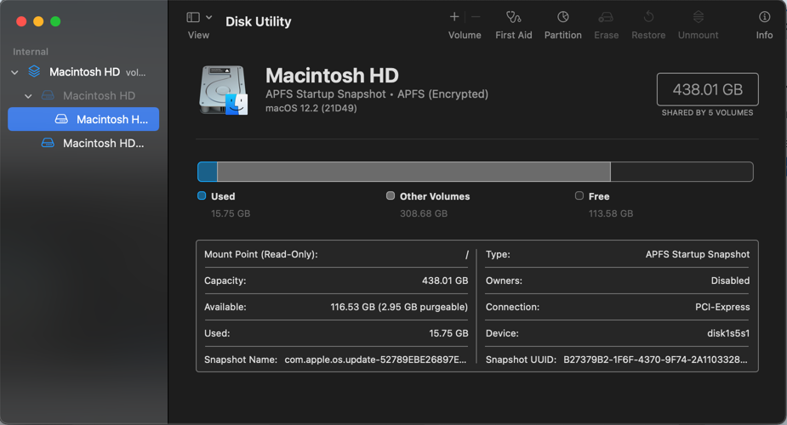
Task: Click the large Macintosh HD Finder drive image
Action: (x=224, y=90)
